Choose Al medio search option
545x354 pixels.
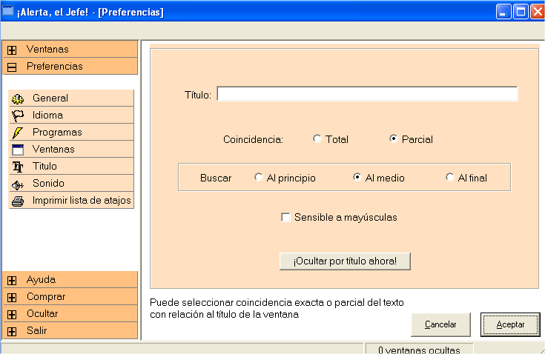tap(357, 177)
